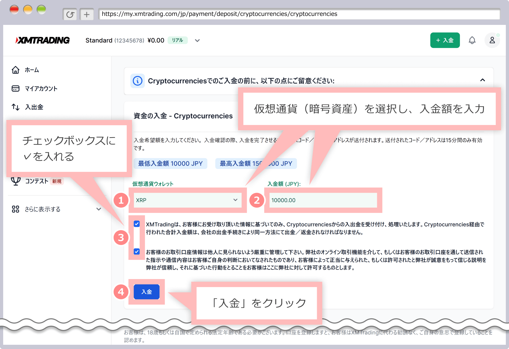Viewport: 509px width, 349px height.
Task: Click the blue info circle icon
Action: [x=138, y=81]
